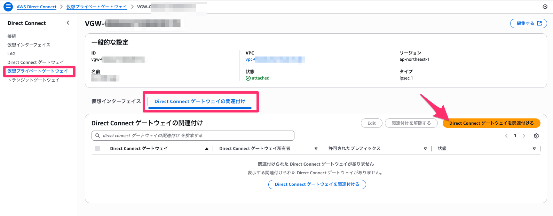
Task: Click the Direct Connect ゲートウェイ column header
Action: 139,148
